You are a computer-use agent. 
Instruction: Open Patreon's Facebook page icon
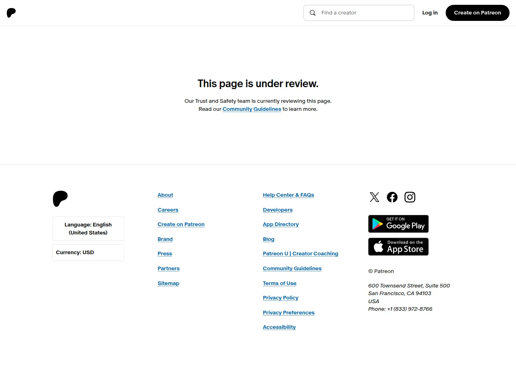[x=392, y=197]
